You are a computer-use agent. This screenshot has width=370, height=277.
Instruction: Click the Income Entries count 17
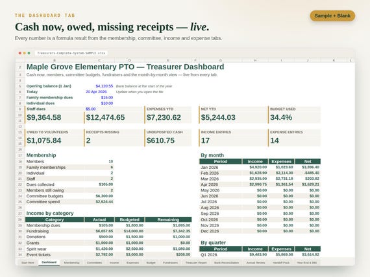(205, 140)
